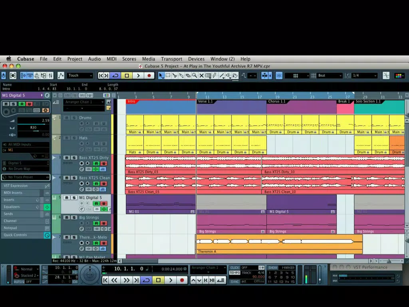Click the Inspector edit (e) button for M1 Digital 5

tap(47, 95)
